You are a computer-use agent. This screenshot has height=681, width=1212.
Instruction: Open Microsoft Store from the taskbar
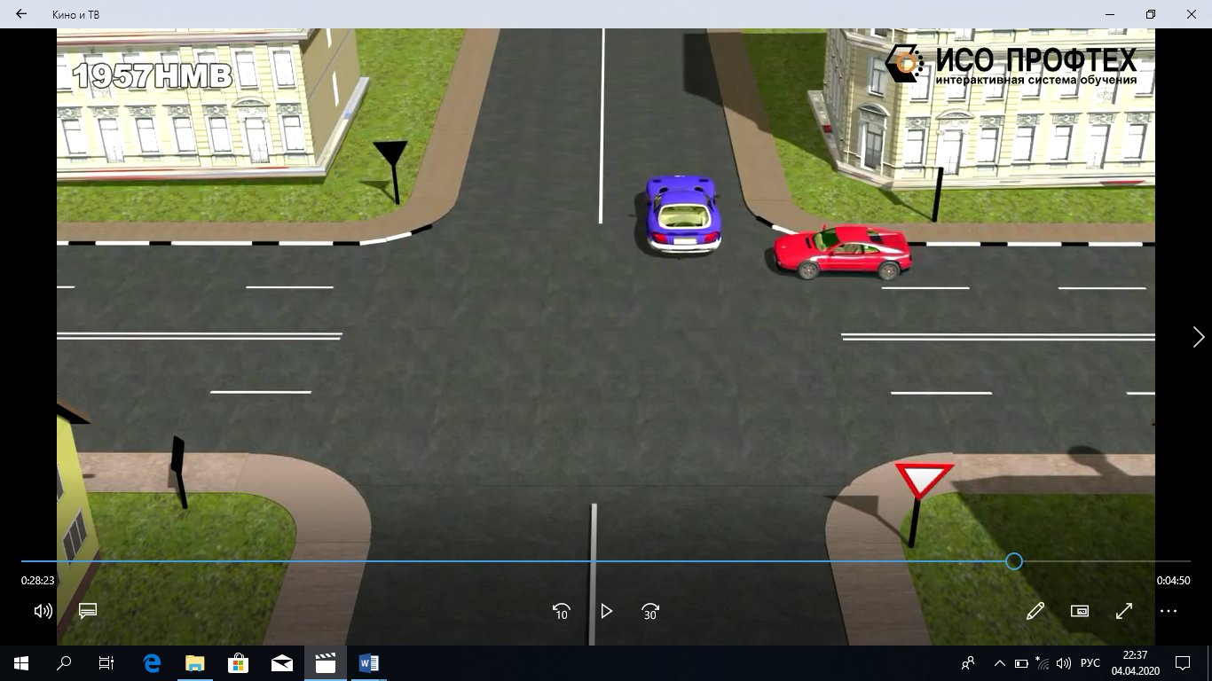[x=239, y=663]
